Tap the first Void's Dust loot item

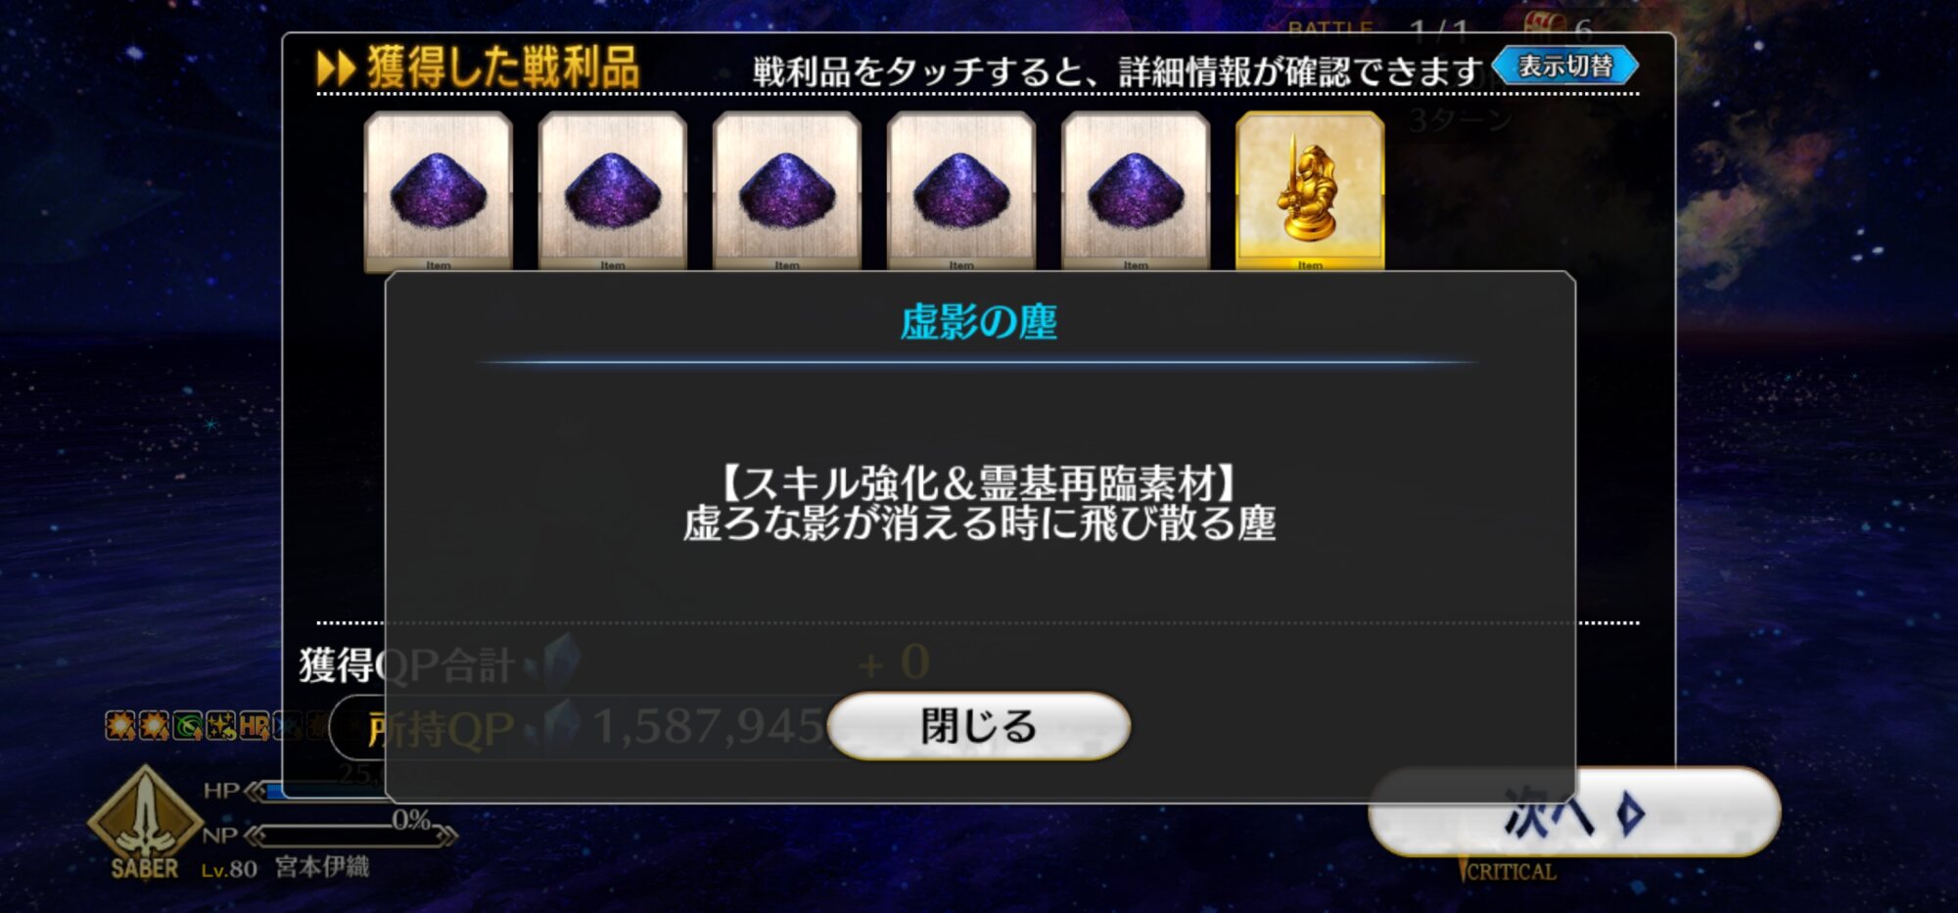point(439,191)
